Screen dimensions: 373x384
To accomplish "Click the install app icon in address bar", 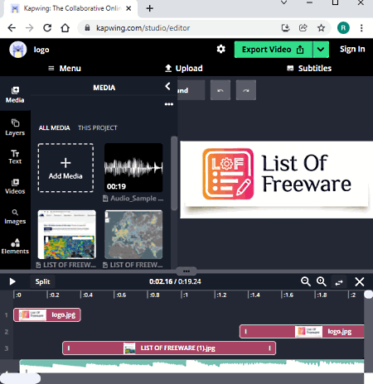I will pos(285,28).
